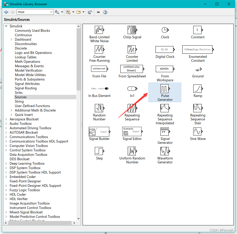Select the From Spreadsheet block
This screenshot has height=234, width=237.
point(132,71)
